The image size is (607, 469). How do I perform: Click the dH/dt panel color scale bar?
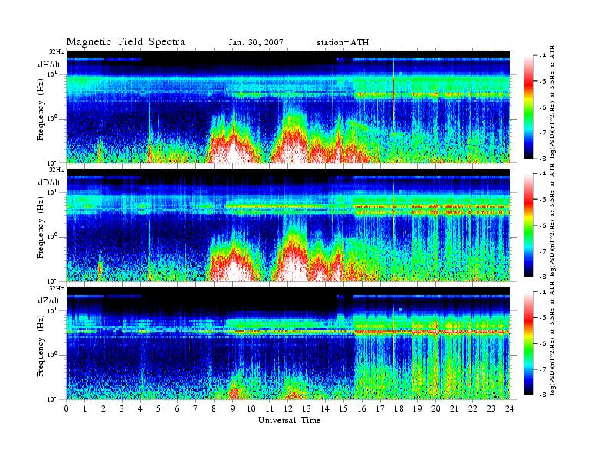529,107
